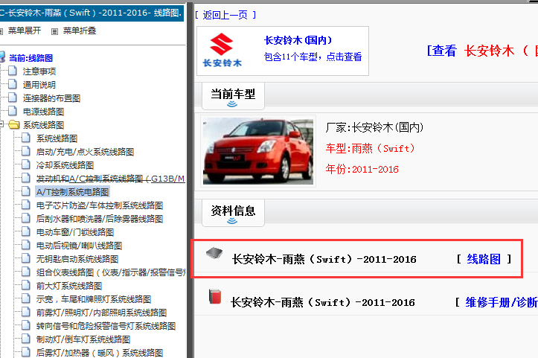Click 厂家:长安铃木(国内) text
Image resolution: width=538 pixels, height=358 pixels.
point(374,128)
